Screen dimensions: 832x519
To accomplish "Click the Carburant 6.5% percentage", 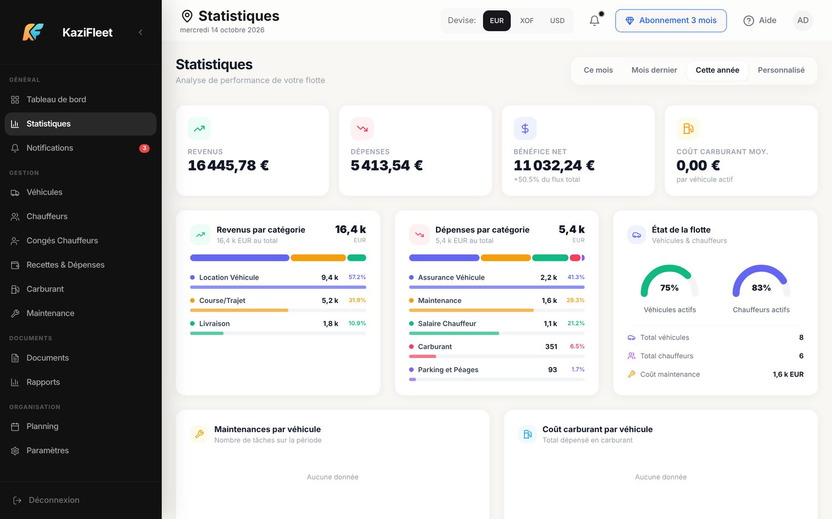I will (577, 346).
